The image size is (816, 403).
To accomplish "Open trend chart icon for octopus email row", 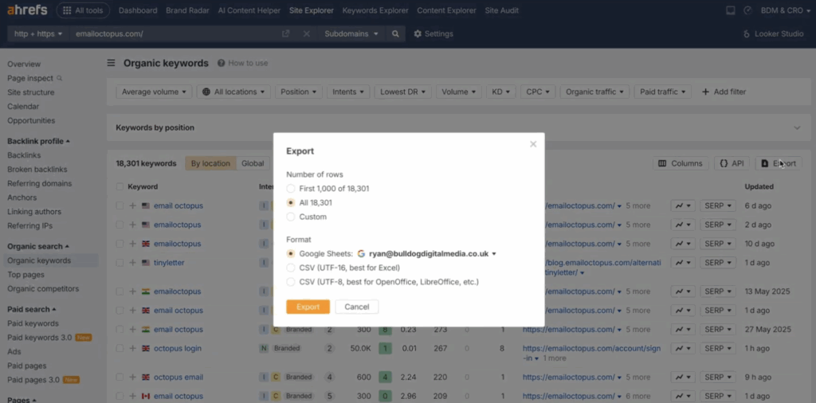I will point(683,377).
